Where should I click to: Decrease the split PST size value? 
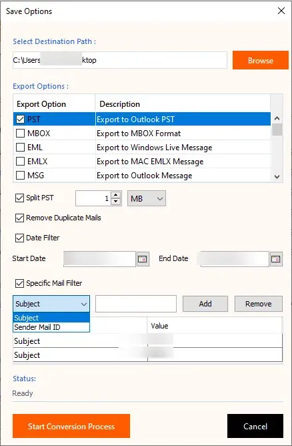(115, 202)
